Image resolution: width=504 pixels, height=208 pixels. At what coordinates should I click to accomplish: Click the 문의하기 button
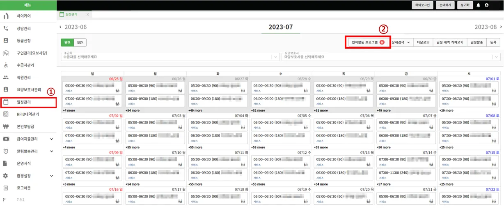click(445, 5)
